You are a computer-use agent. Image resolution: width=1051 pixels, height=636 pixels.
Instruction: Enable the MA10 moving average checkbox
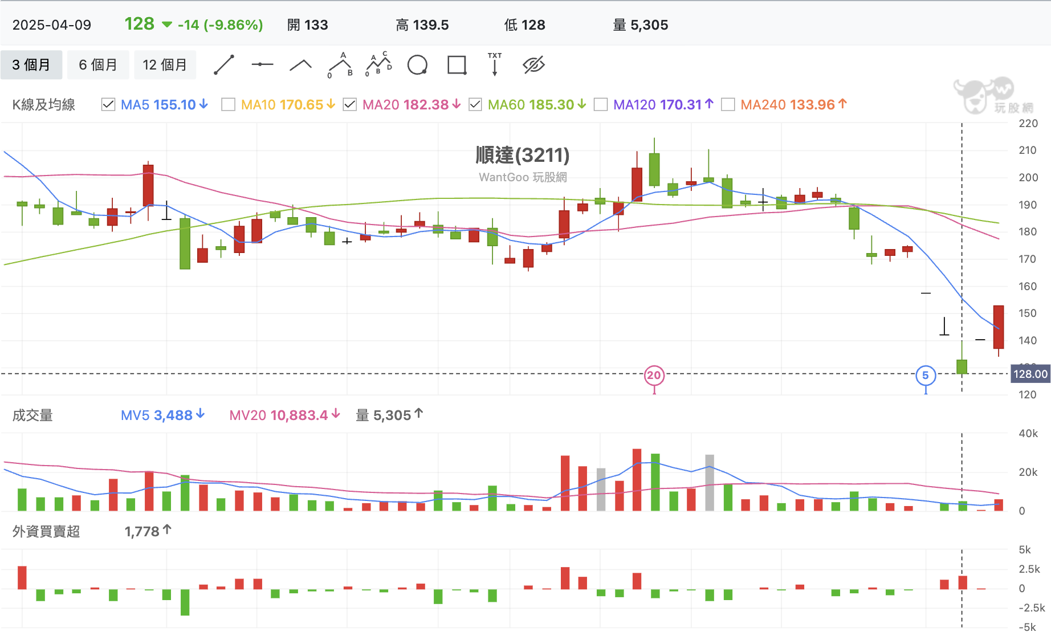(x=229, y=104)
